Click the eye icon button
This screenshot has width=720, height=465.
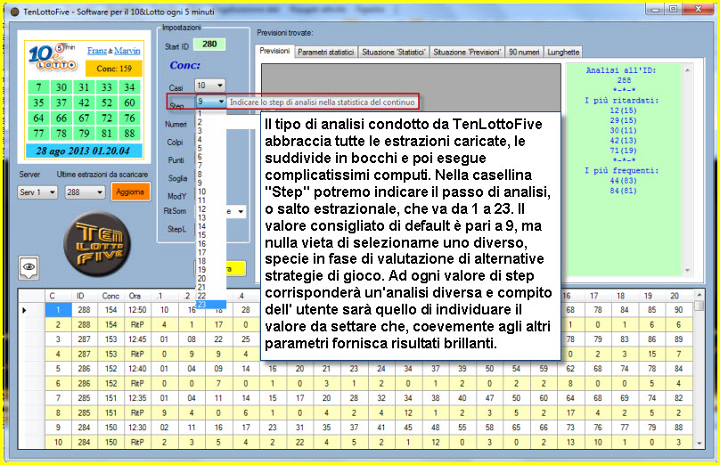29,267
